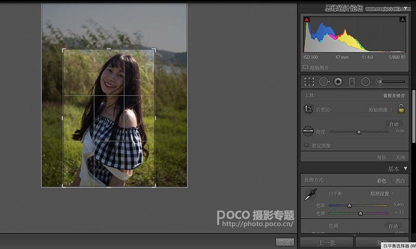Open the 白平衡 原照设置 dropdown
The width and height of the screenshot is (416, 249).
coord(382,194)
